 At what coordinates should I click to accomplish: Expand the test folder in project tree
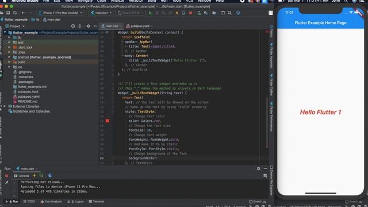coord(9,43)
